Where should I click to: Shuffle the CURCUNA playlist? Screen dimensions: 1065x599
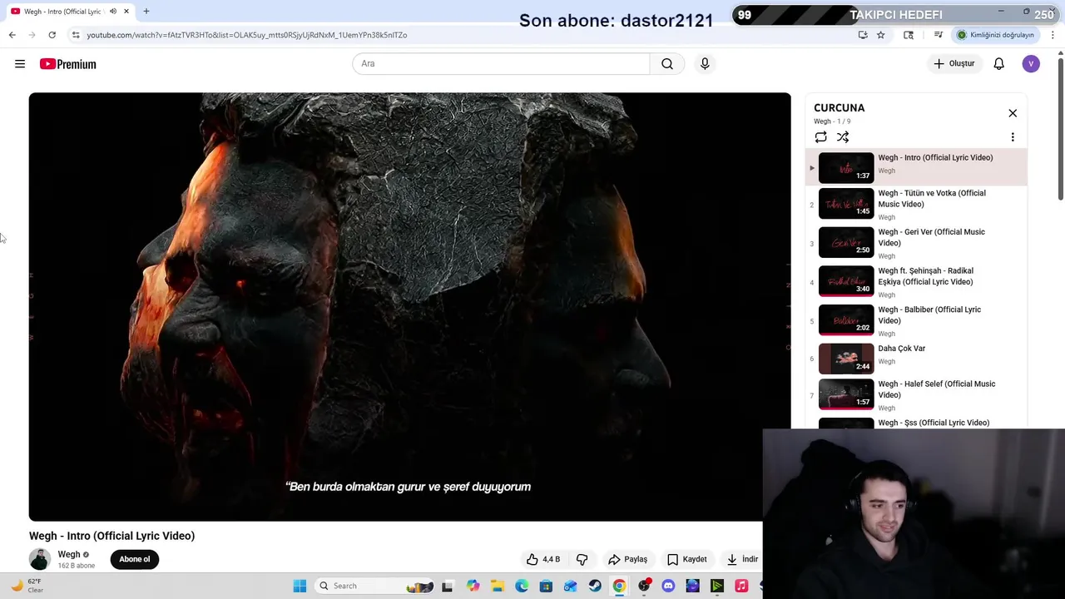[843, 137]
